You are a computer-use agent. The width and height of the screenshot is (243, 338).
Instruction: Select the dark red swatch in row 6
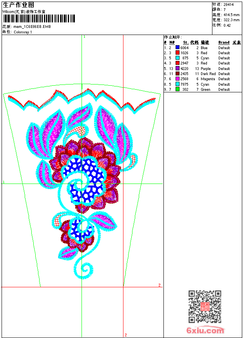click(x=178, y=73)
